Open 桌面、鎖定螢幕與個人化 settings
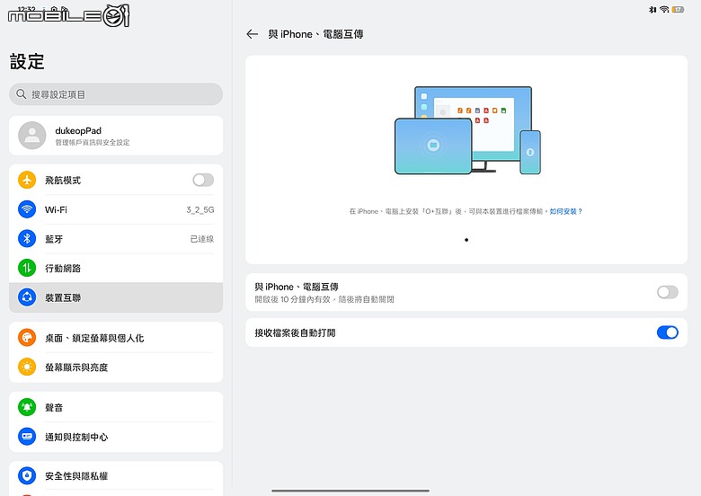 click(x=116, y=337)
